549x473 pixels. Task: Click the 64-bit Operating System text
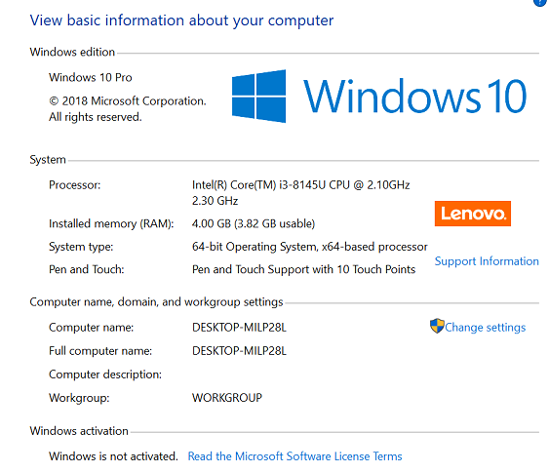310,247
